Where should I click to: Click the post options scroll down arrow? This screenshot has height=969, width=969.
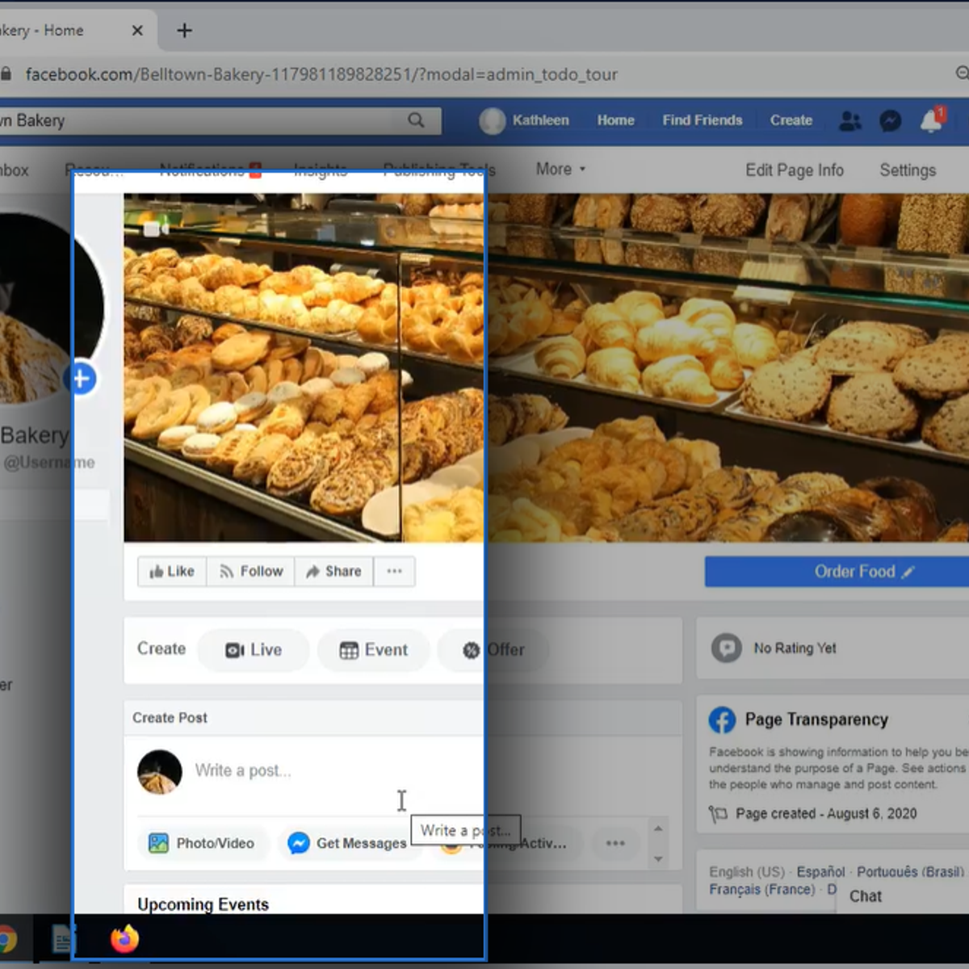[658, 858]
